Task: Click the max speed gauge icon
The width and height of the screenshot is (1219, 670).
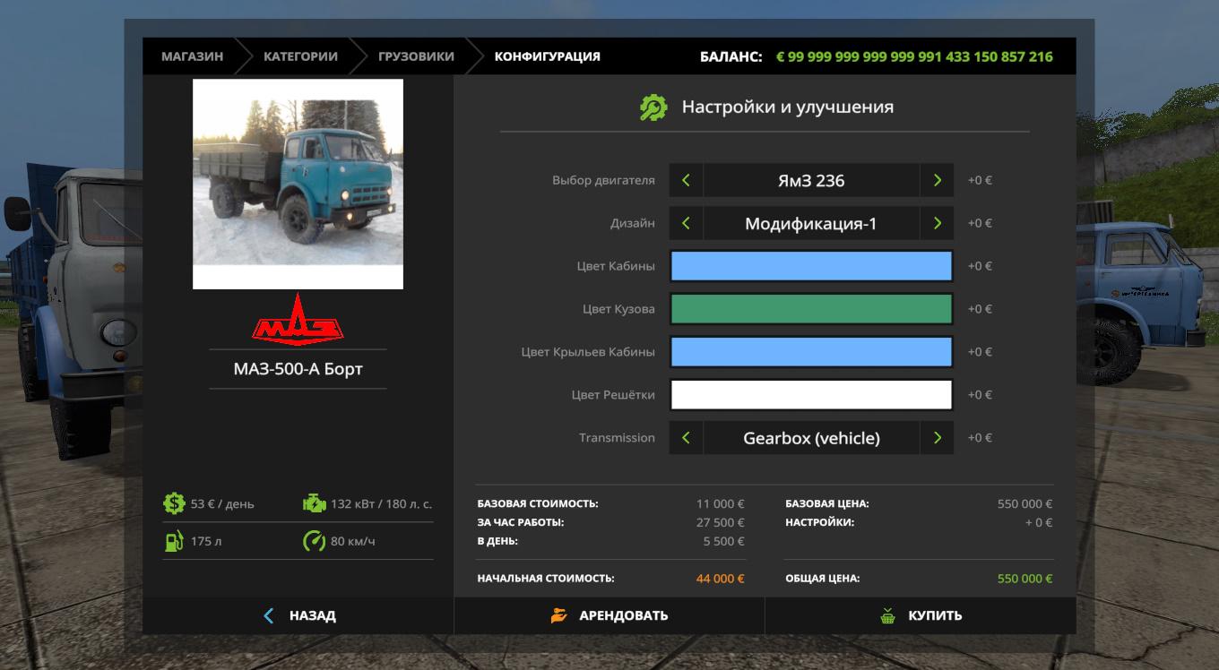Action: click(314, 541)
